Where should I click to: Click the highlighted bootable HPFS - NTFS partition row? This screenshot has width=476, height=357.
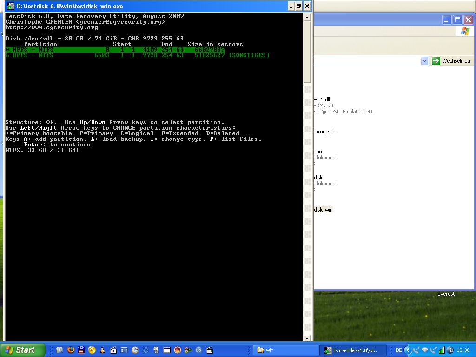115,49
